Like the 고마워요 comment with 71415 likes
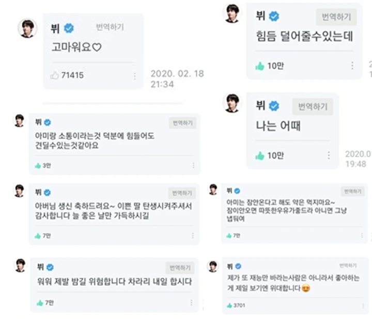 [x=54, y=76]
